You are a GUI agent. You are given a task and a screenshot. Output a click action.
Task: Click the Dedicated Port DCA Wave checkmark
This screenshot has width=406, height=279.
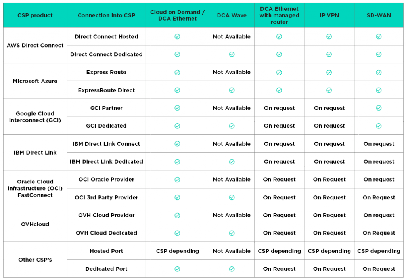tap(232, 269)
